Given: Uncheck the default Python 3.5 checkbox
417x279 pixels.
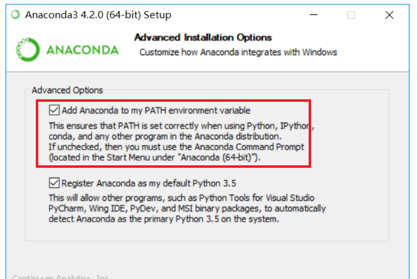Looking at the screenshot, I should point(54,183).
